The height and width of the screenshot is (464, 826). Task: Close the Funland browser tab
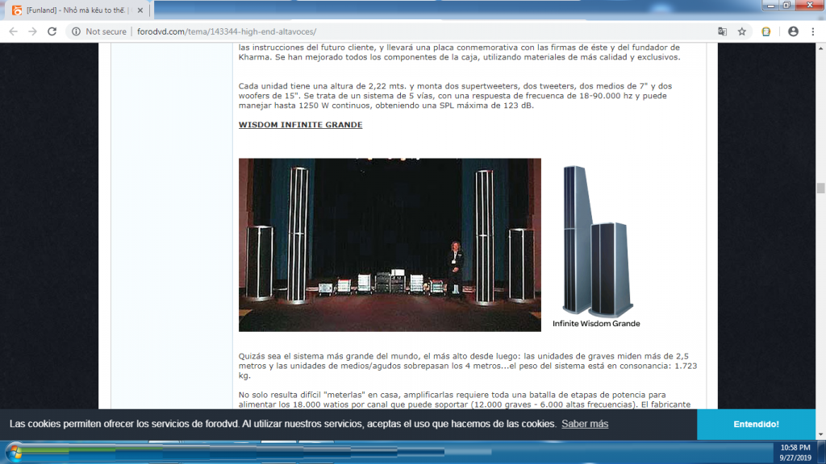(140, 10)
